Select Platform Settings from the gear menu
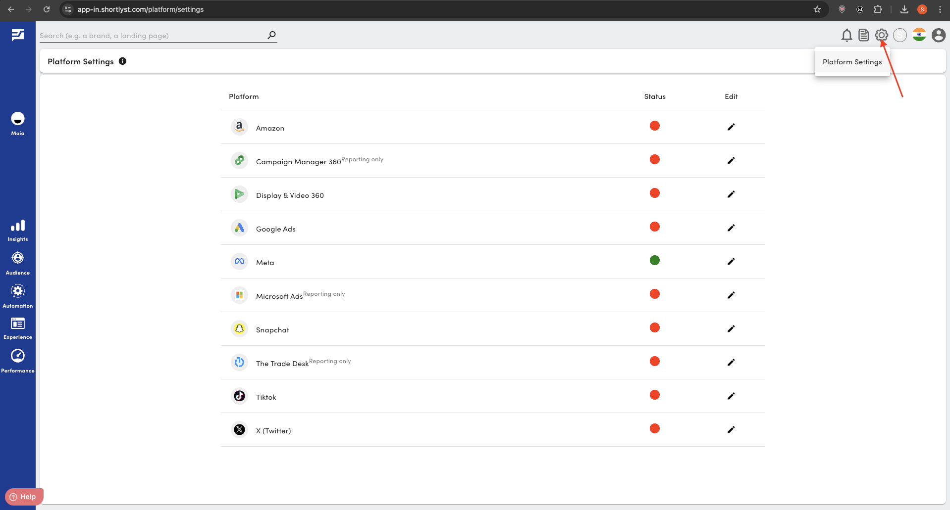The image size is (950, 510). point(852,62)
